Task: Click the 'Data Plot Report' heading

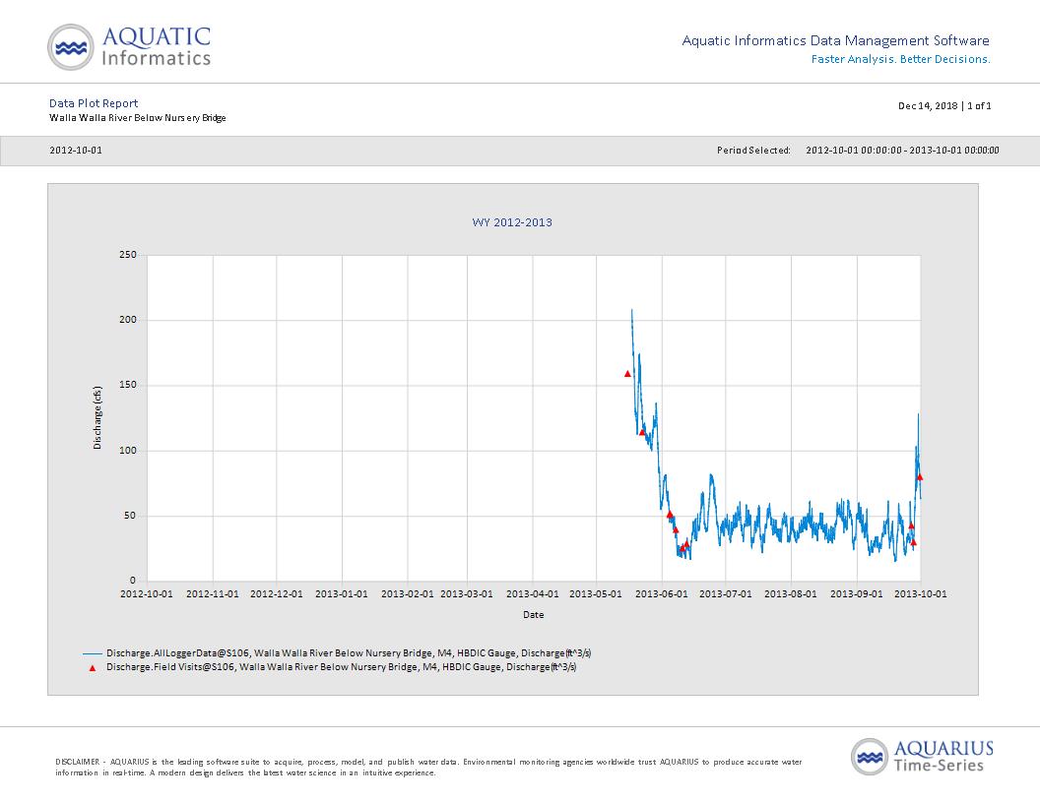Action: tap(94, 103)
